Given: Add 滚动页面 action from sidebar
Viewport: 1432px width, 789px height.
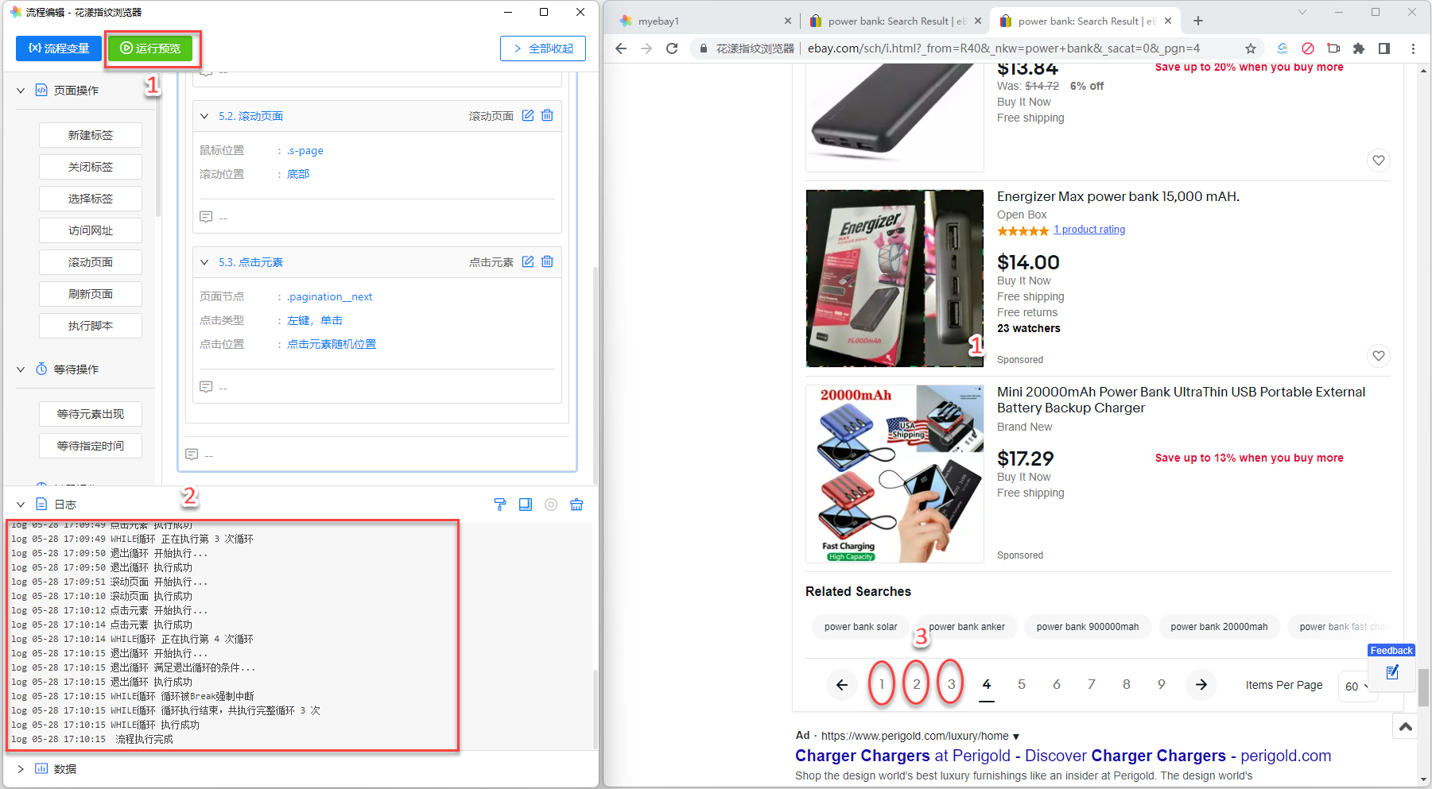Looking at the screenshot, I should click(91, 262).
